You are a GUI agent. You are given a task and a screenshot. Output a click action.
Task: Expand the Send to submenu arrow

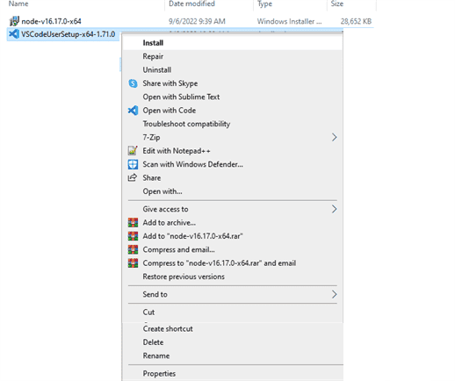point(334,294)
